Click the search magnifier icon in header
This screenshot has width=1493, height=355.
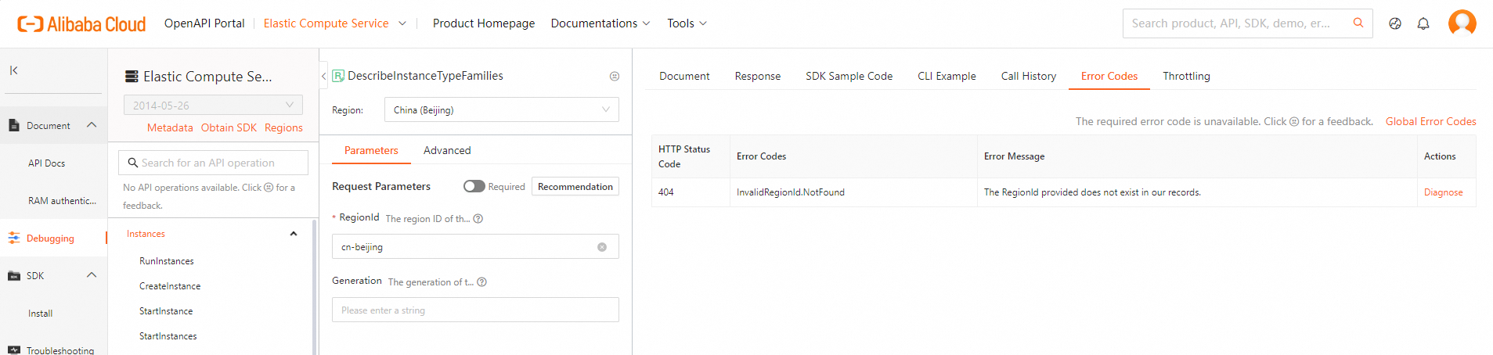pyautogui.click(x=1358, y=23)
